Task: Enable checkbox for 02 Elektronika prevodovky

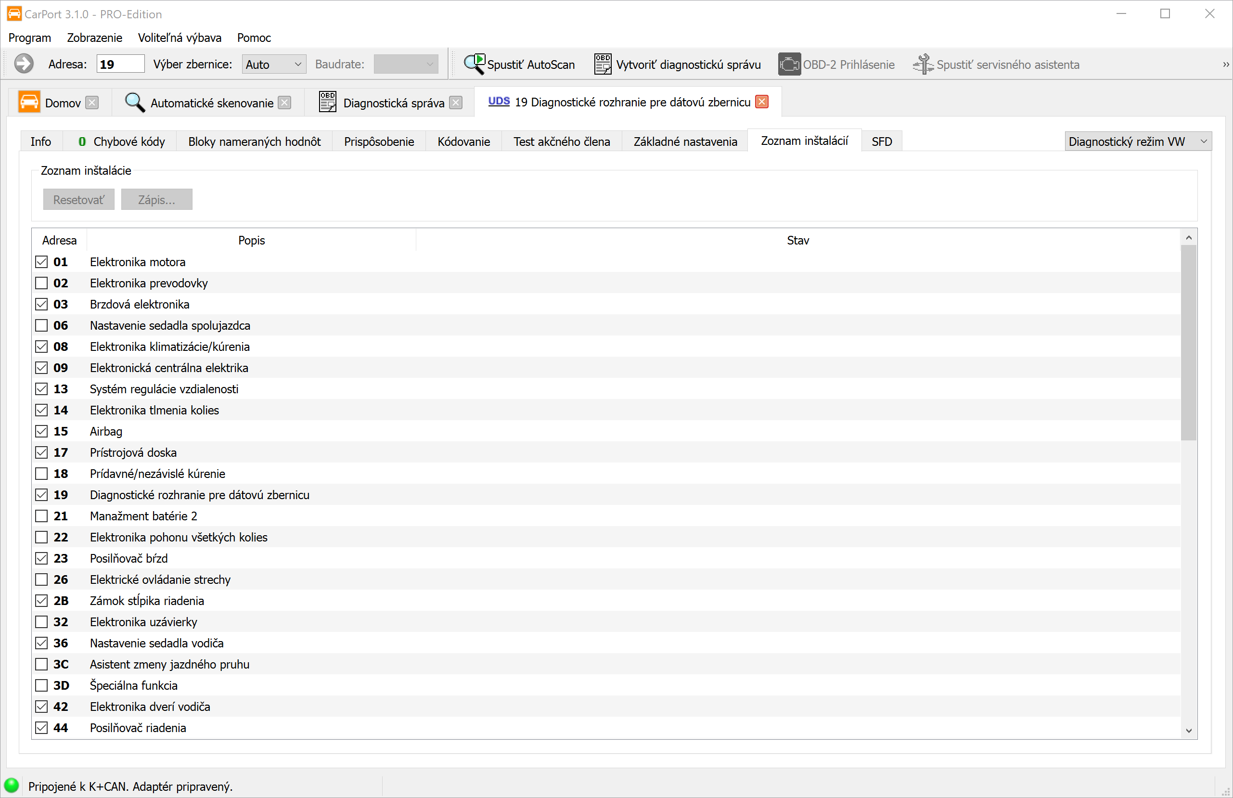Action: [41, 283]
